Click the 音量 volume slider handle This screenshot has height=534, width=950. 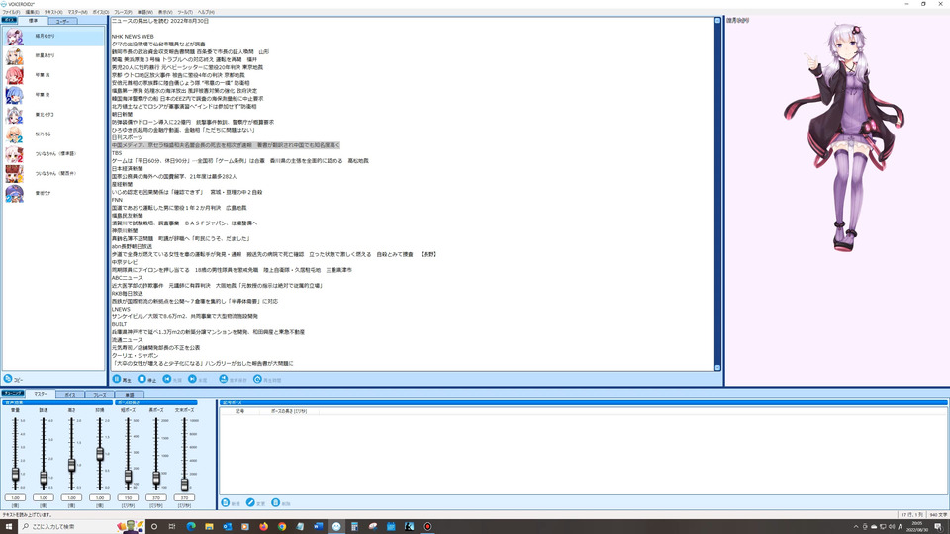tap(15, 476)
